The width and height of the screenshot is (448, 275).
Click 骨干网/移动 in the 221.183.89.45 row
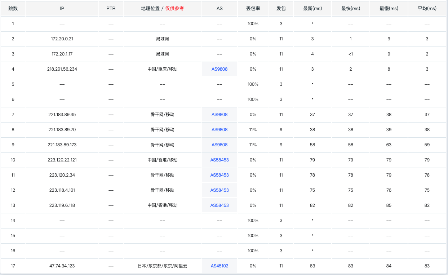pyautogui.click(x=163, y=115)
